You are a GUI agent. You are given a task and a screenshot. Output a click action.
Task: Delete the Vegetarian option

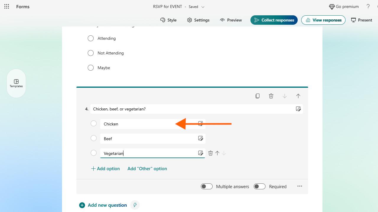[211, 153]
